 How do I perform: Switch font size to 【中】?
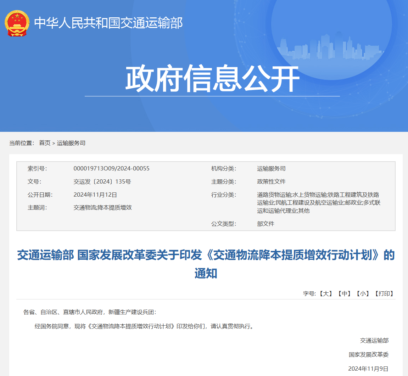[x=344, y=293]
